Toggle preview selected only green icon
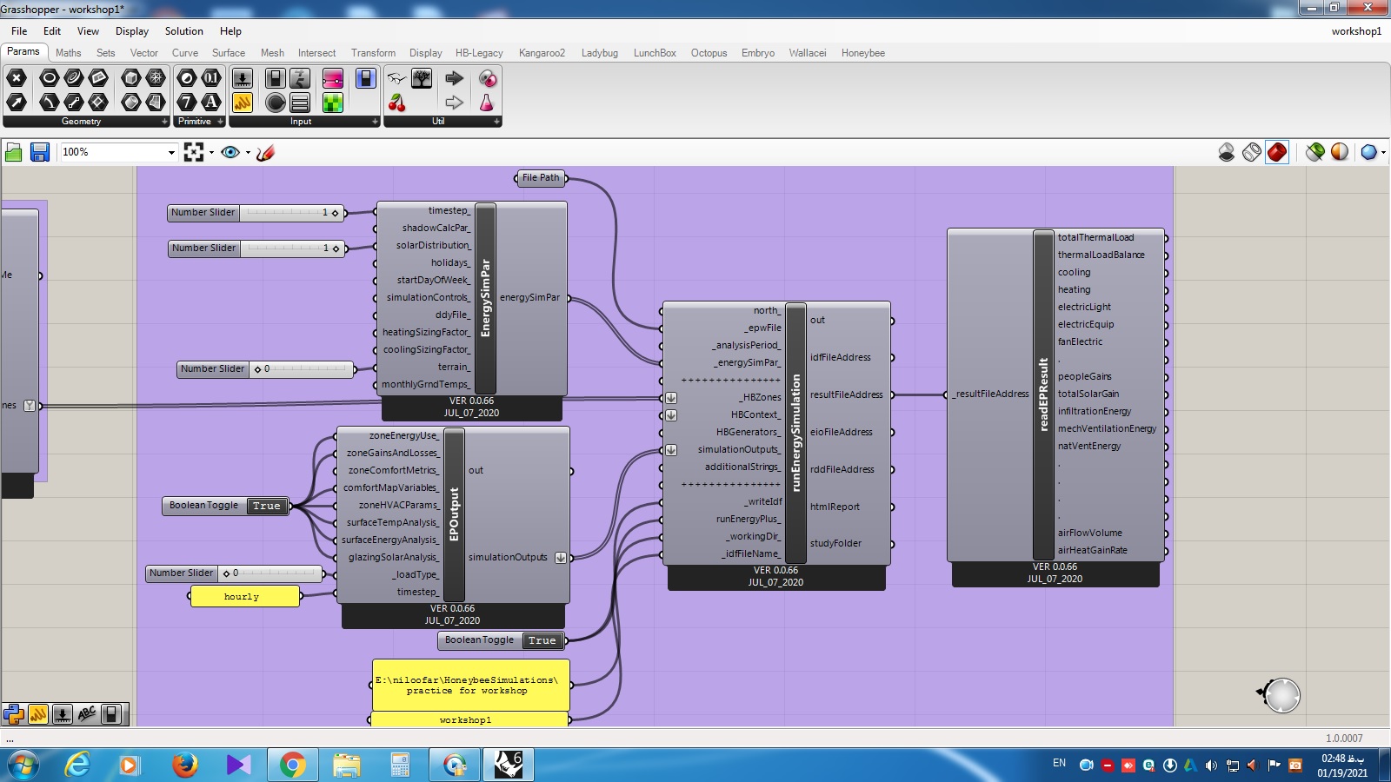1391x782 pixels. pyautogui.click(x=1315, y=153)
